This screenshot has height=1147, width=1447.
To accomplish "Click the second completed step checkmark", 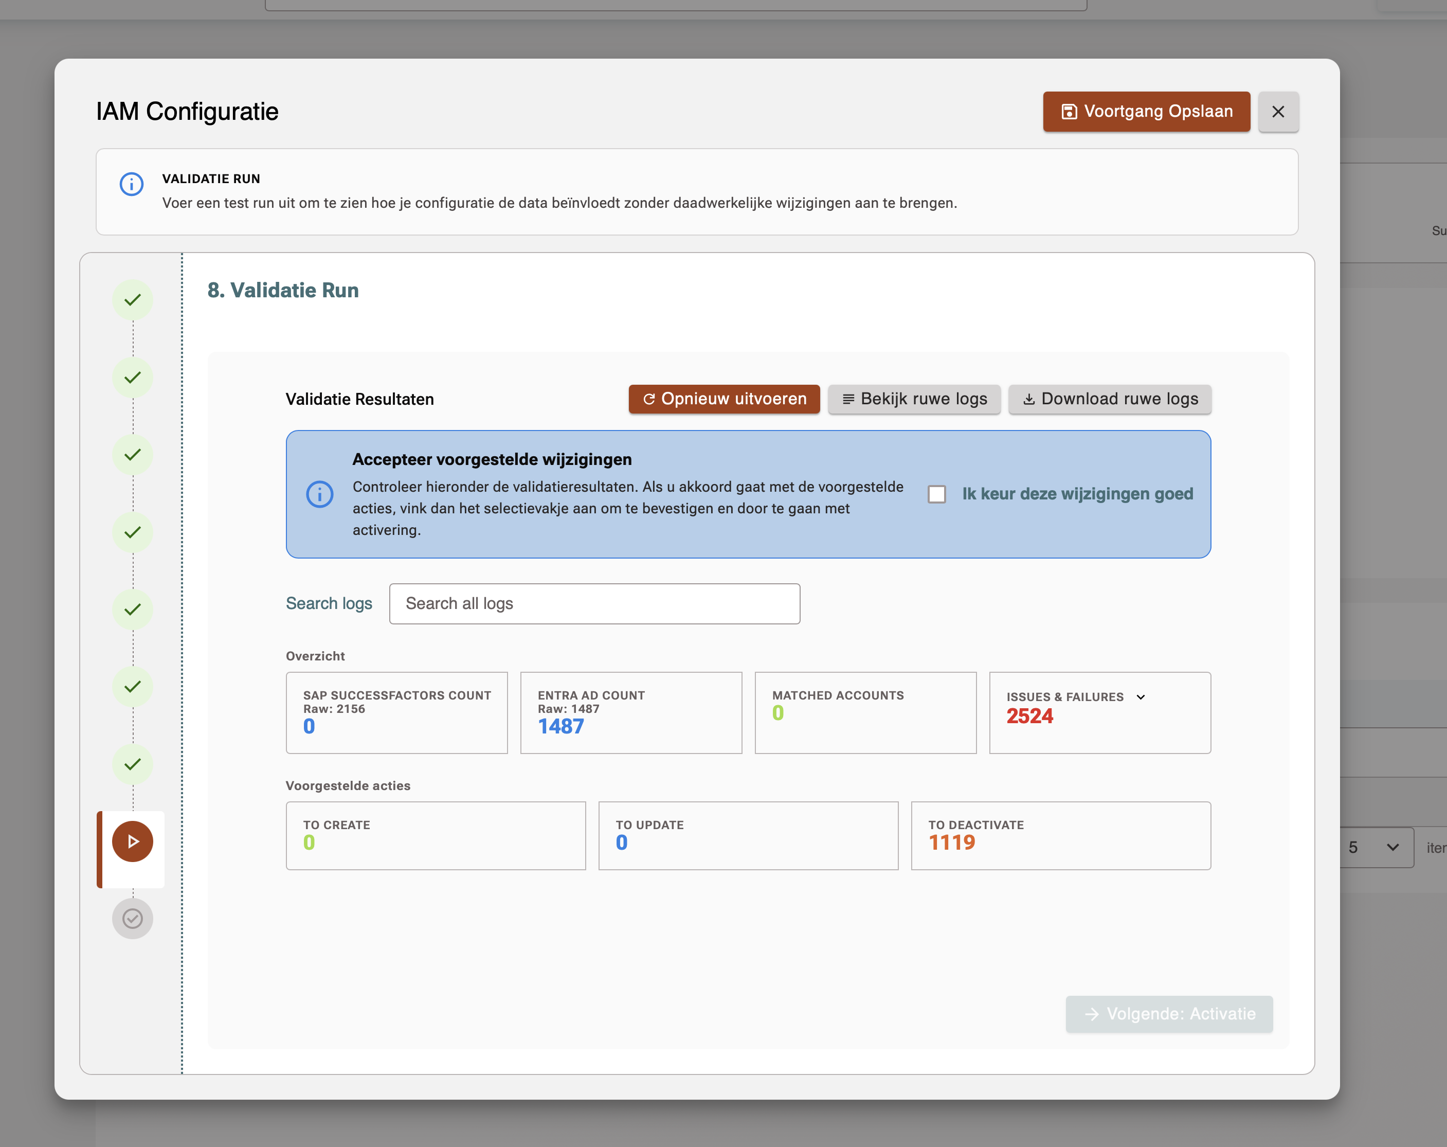I will coord(132,377).
